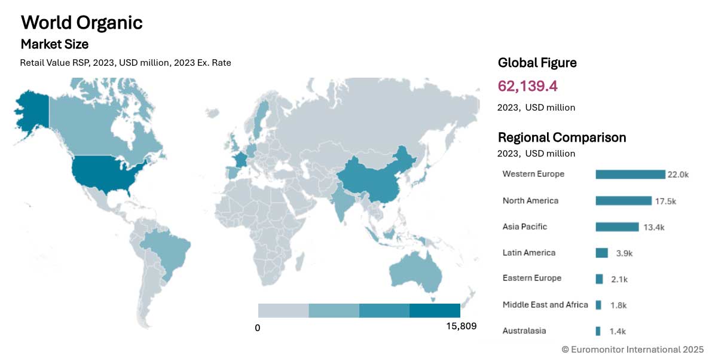The image size is (709, 361).
Task: Click the lightest gray legend segment
Action: coord(283,311)
